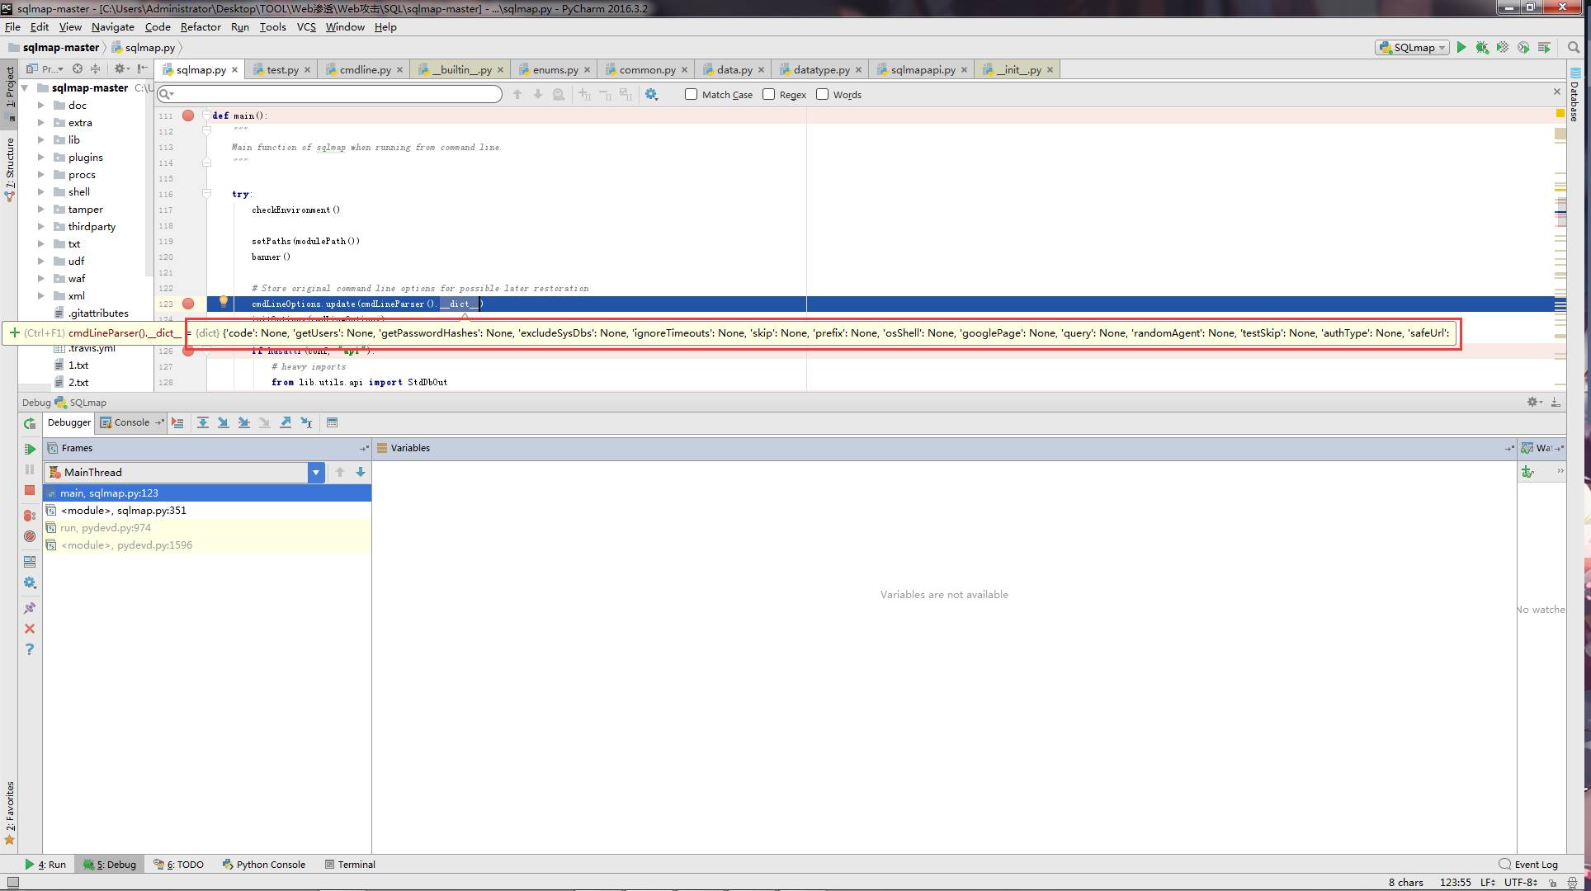The width and height of the screenshot is (1591, 891).
Task: Expand the plugins folder
Action: point(41,158)
